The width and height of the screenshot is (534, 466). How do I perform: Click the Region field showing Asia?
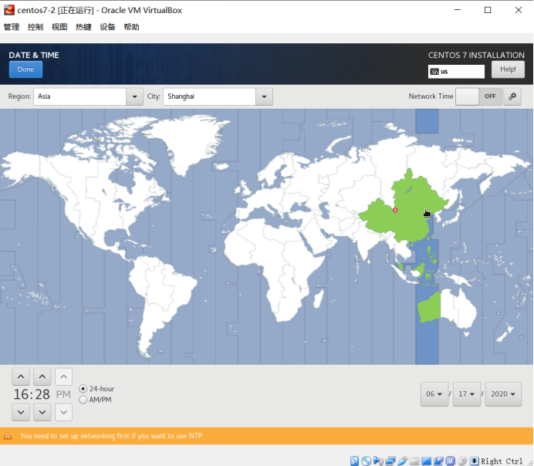tap(80, 96)
